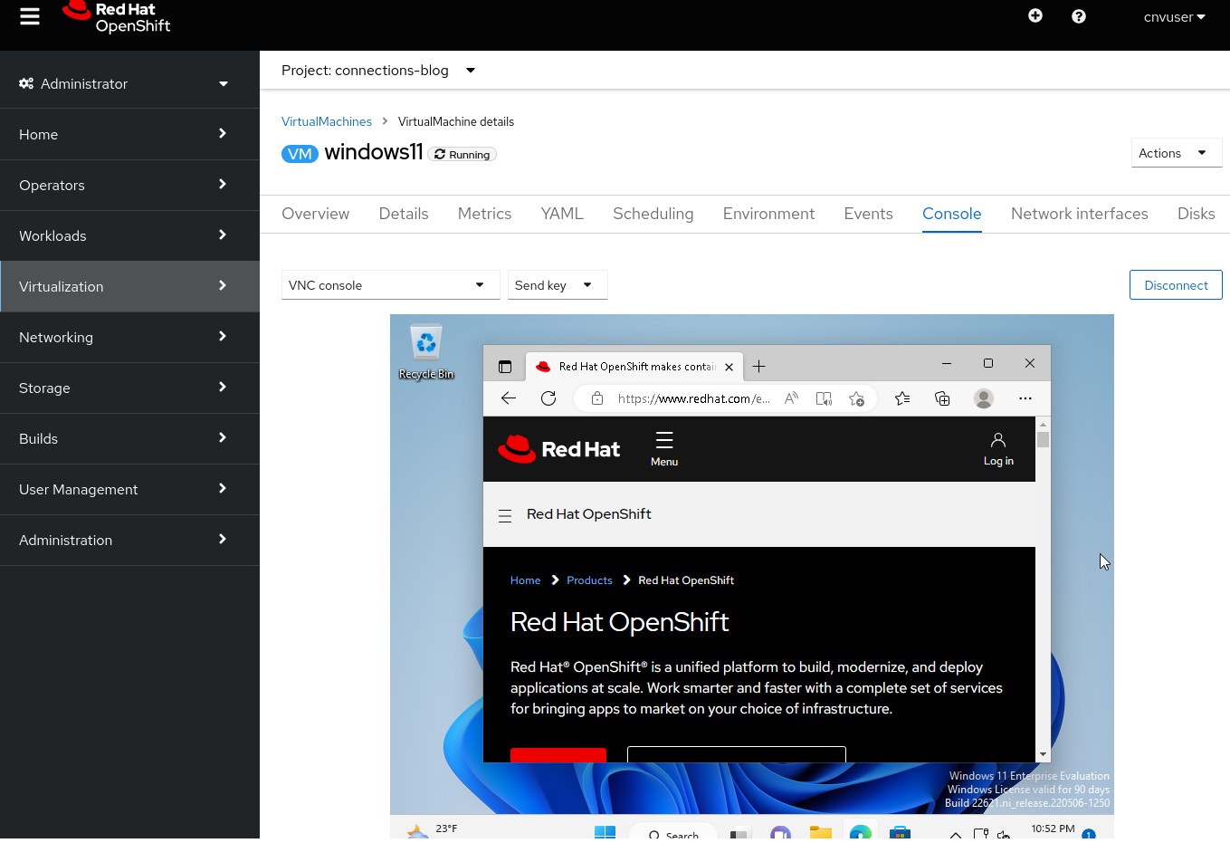Switch to the YAML tab
1230x843 pixels.
click(562, 214)
